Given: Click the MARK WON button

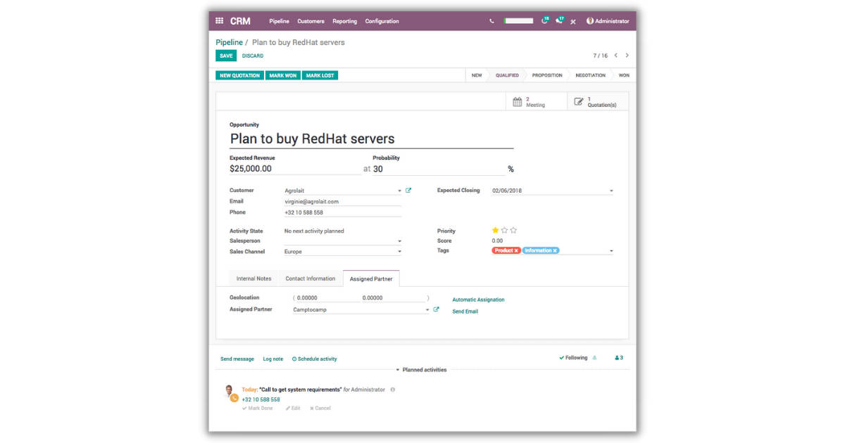Looking at the screenshot, I should tap(283, 75).
